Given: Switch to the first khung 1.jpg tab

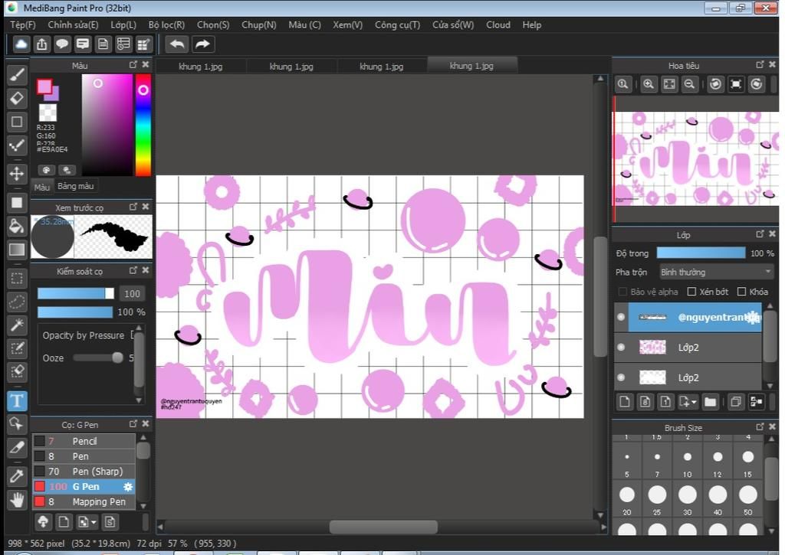Looking at the screenshot, I should pyautogui.click(x=200, y=66).
